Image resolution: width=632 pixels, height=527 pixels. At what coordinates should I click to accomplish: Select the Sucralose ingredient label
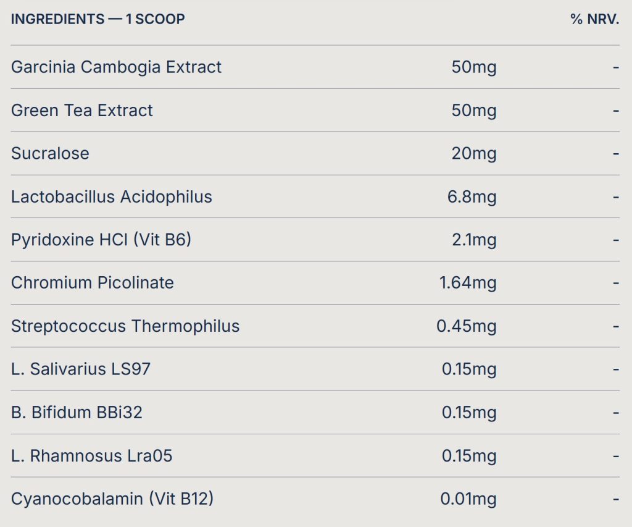(50, 153)
